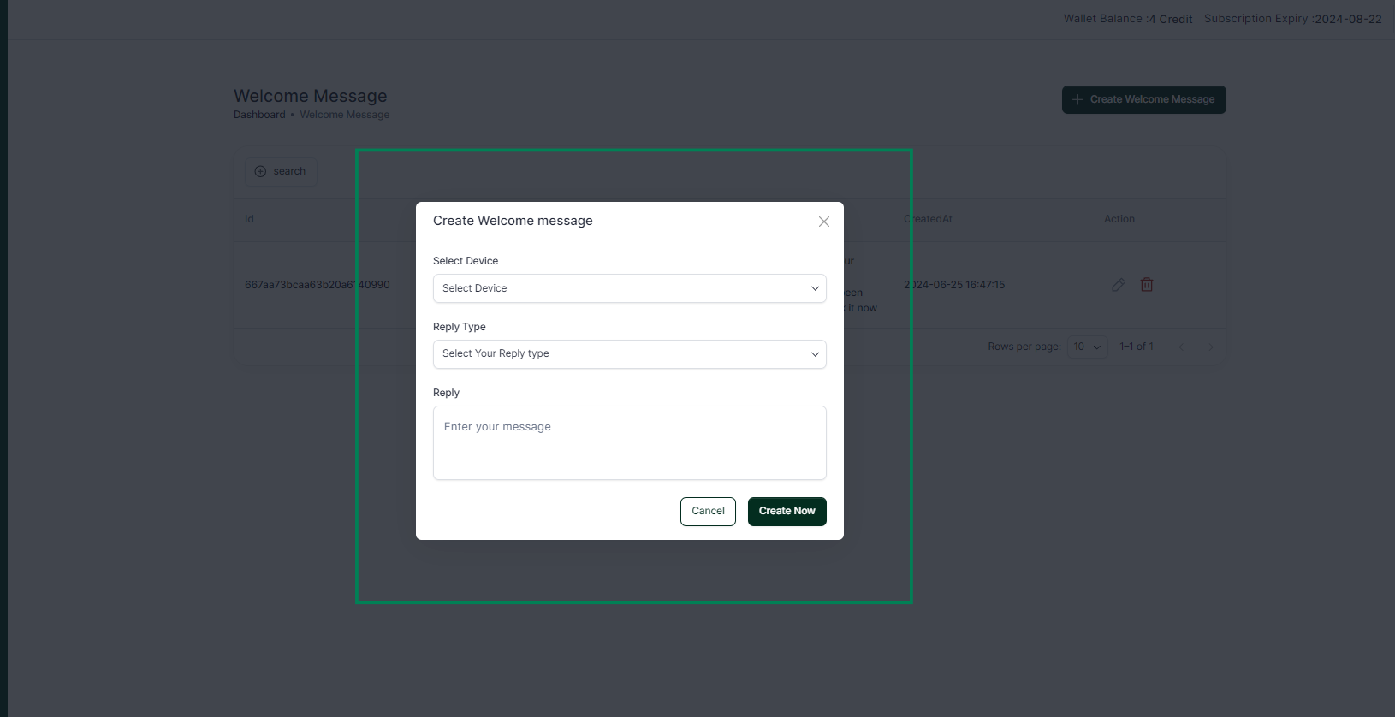Open the Select Your Reply type dropdown
The width and height of the screenshot is (1395, 717).
(630, 354)
